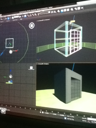Open the Schematic View icon
Image resolution: width=96 pixels, height=128 pixels.
click(x=68, y=10)
